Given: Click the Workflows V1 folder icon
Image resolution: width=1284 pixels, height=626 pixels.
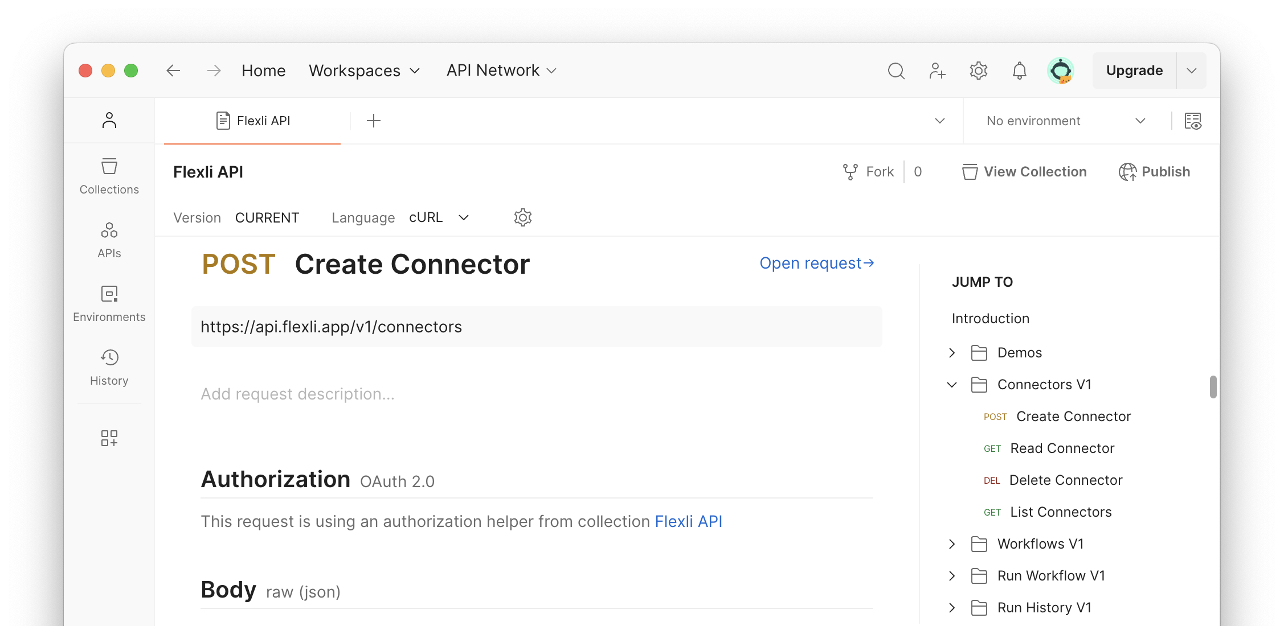Looking at the screenshot, I should [979, 544].
